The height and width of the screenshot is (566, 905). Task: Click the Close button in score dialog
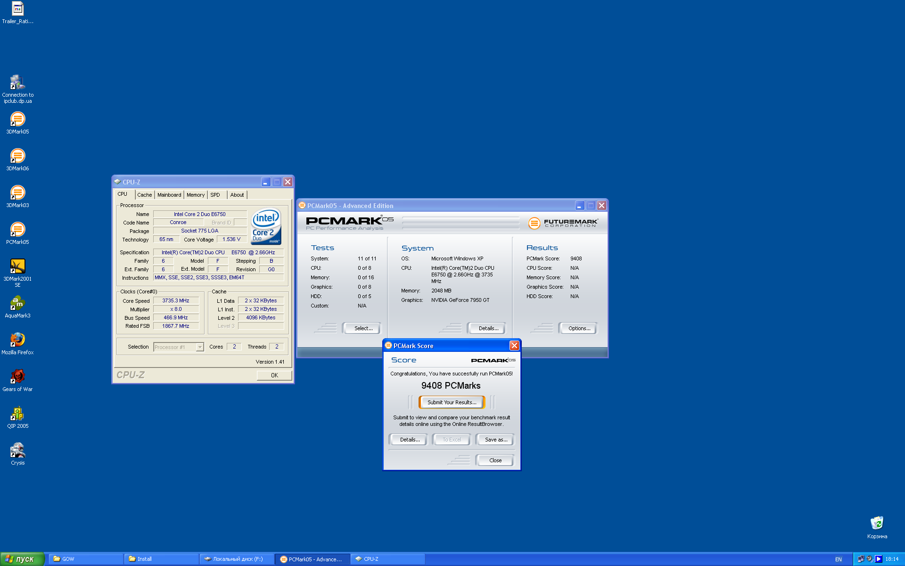[495, 460]
